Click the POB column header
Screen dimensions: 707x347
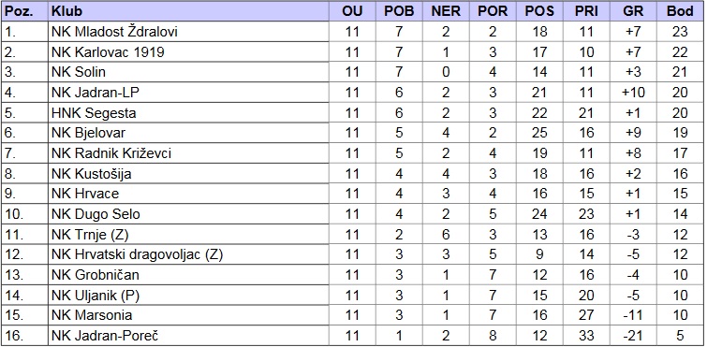point(399,11)
